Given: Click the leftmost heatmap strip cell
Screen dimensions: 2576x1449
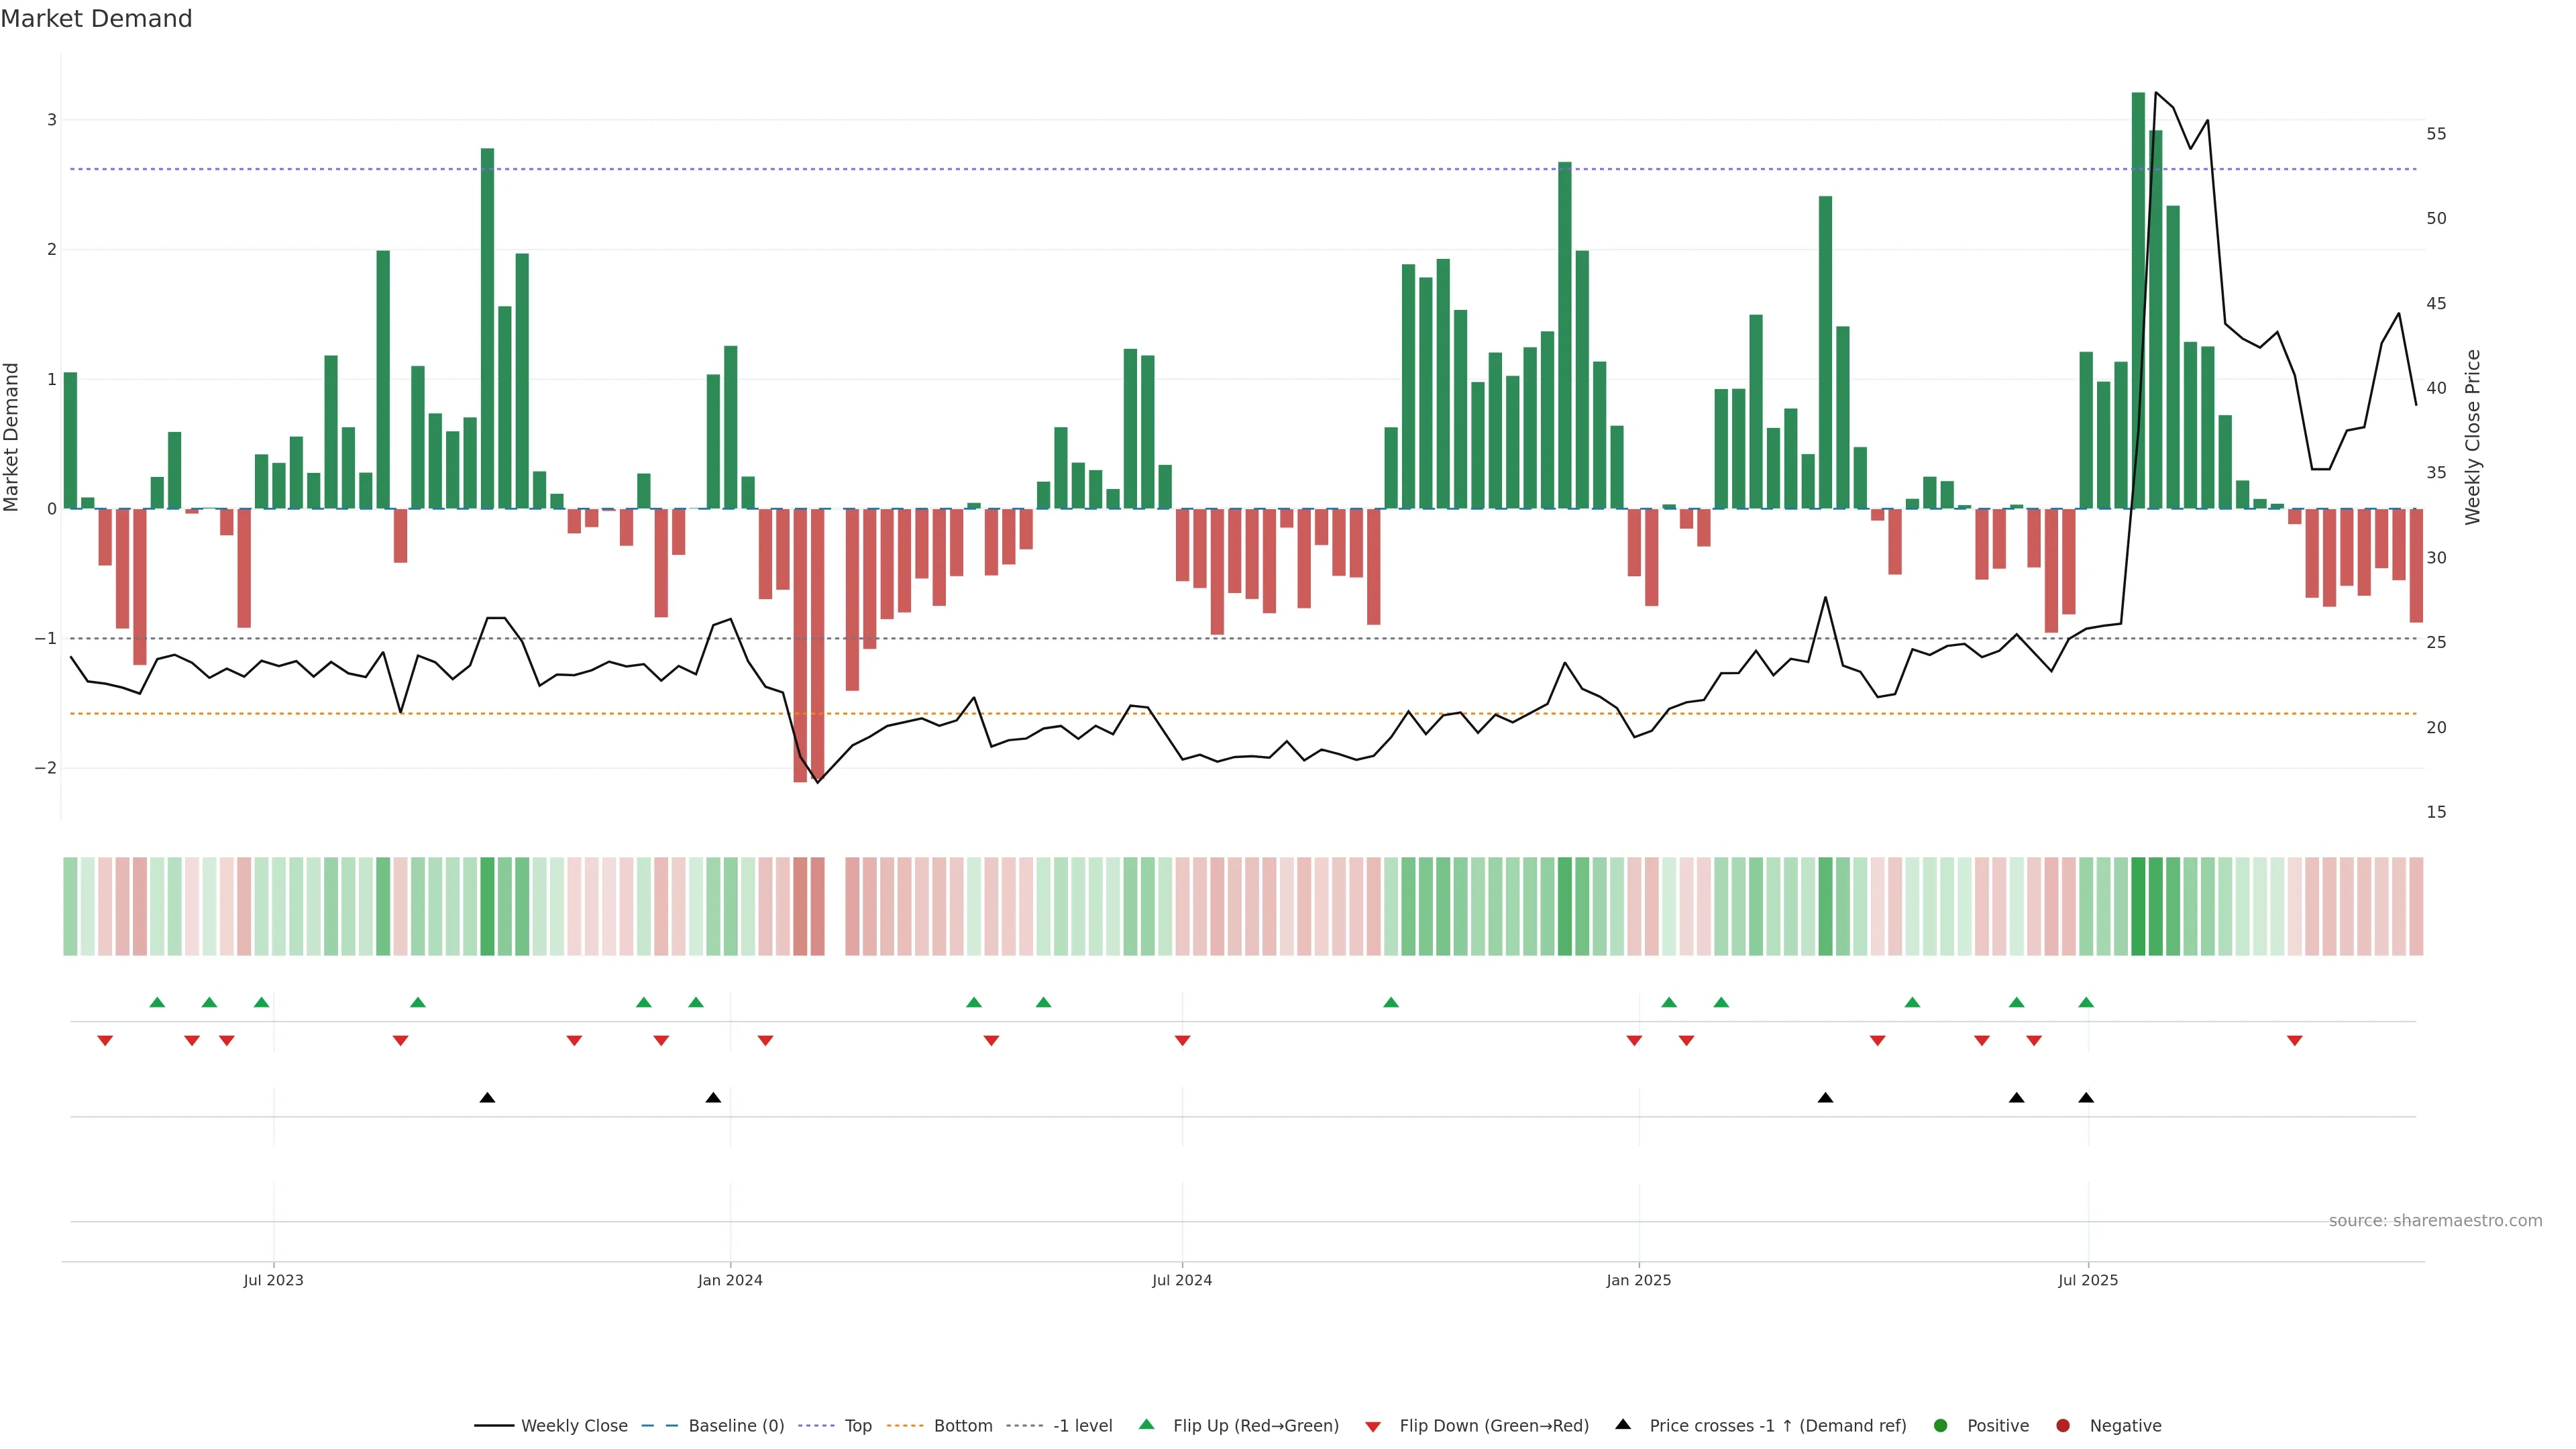Looking at the screenshot, I should (70, 906).
